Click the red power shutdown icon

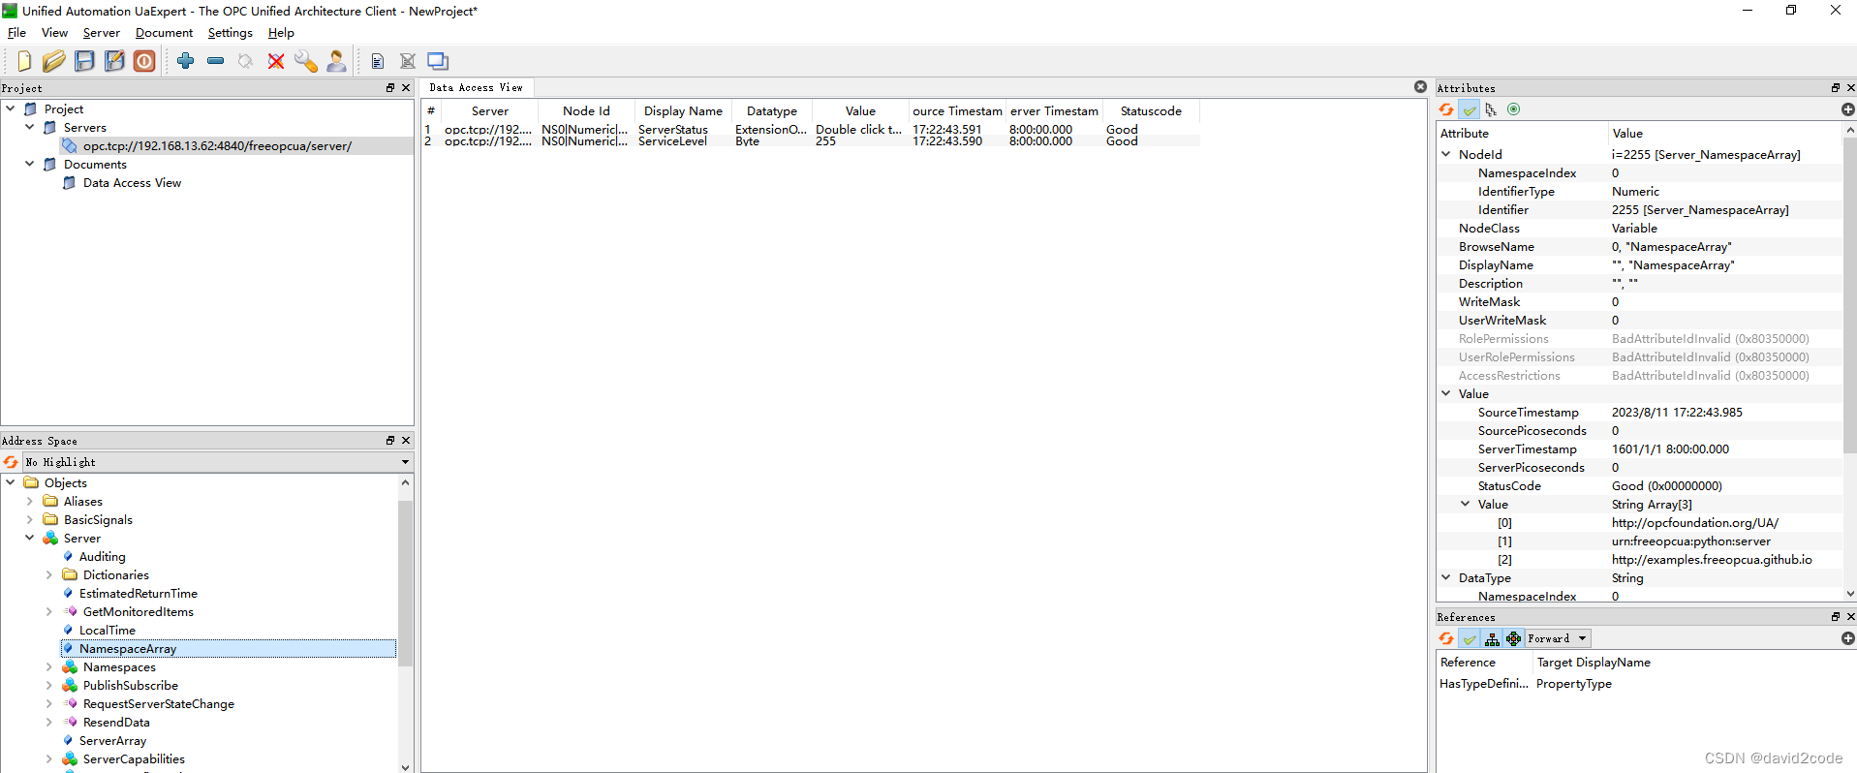[x=144, y=61]
